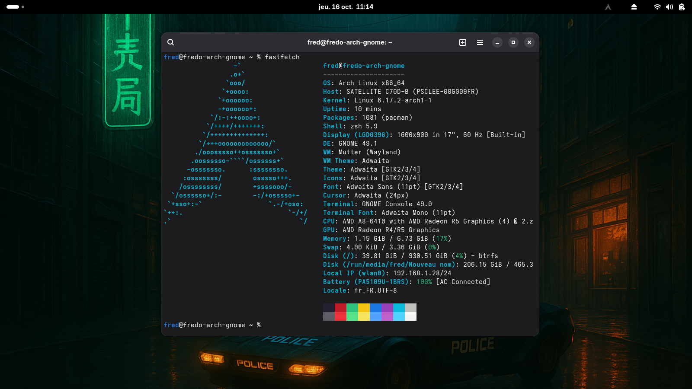
Task: Minimize the GNOME Console window
Action: 497,42
